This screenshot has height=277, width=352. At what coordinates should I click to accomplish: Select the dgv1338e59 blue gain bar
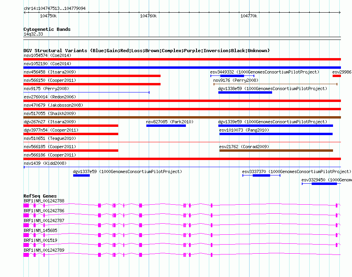[x=245, y=92]
